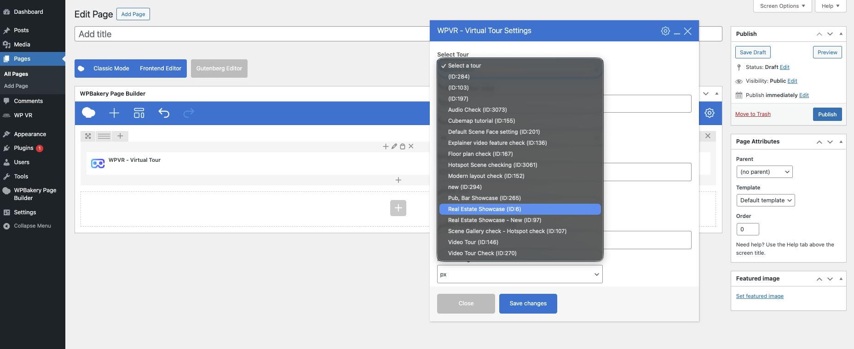Click the Set featured image link
This screenshot has width=854, height=349.
pyautogui.click(x=759, y=296)
